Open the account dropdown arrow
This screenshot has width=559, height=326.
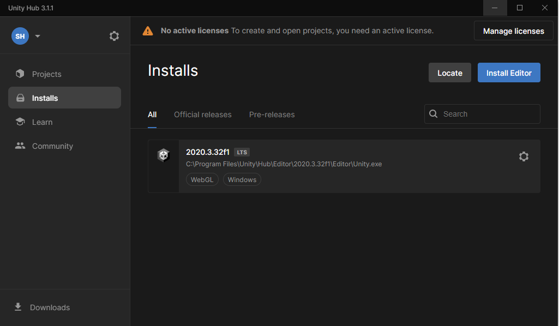point(37,36)
